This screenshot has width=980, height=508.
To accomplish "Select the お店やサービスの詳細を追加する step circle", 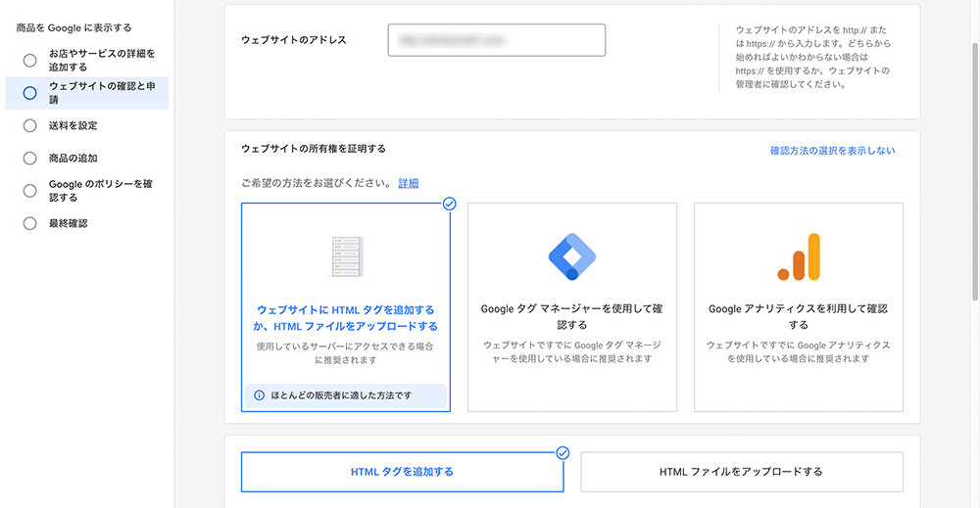I will [x=30, y=61].
